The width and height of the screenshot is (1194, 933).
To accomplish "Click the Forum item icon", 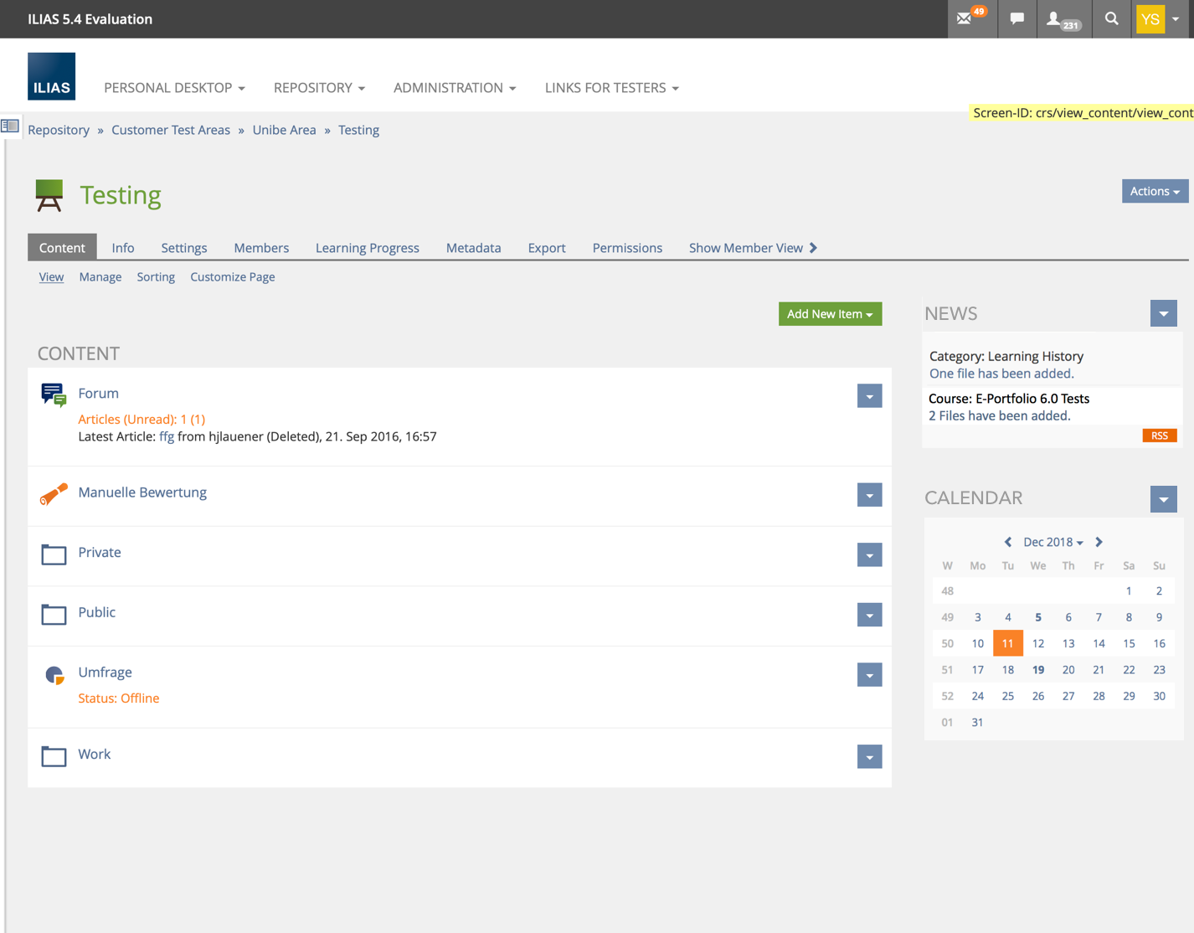I will 54,394.
